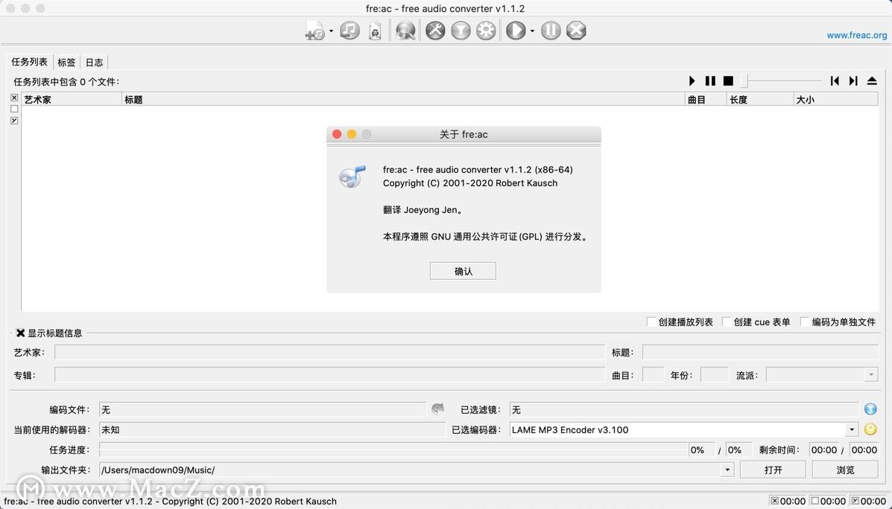Click the eject disc icon

872,81
